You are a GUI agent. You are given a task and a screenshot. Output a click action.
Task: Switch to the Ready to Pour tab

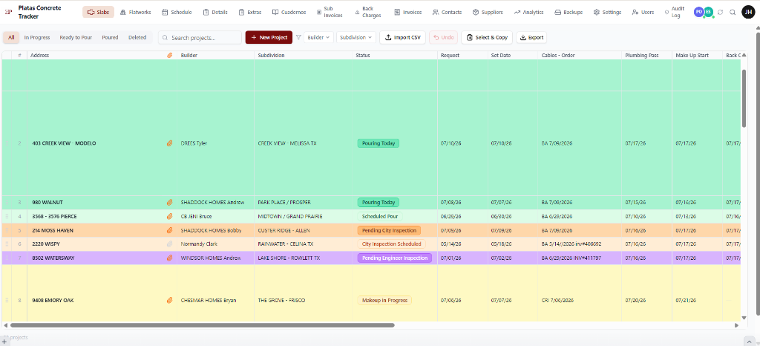click(76, 37)
